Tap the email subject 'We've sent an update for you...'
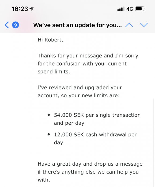Screen dimensions: 155x187 [x=78, y=25]
